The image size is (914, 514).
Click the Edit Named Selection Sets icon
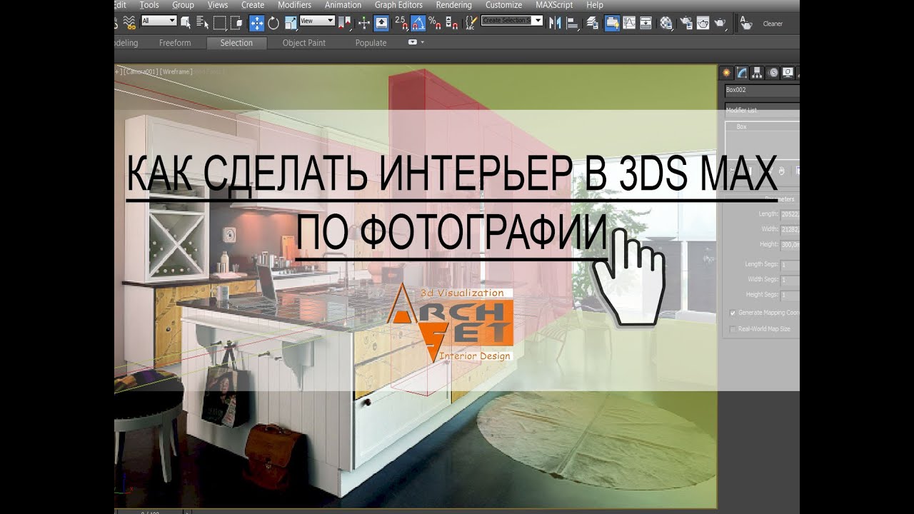(x=471, y=23)
